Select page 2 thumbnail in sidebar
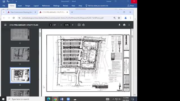 pos(20,35)
